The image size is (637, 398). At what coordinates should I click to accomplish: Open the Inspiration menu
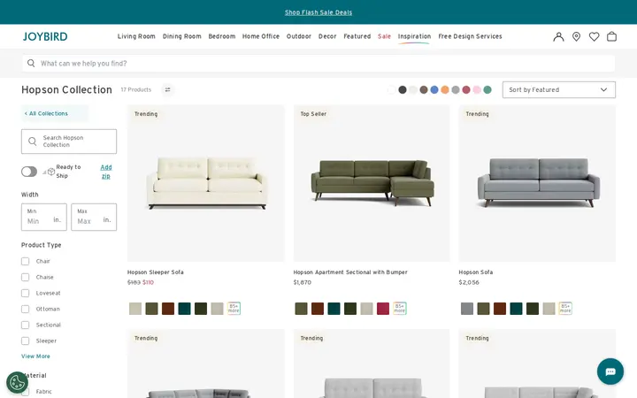coord(414,36)
